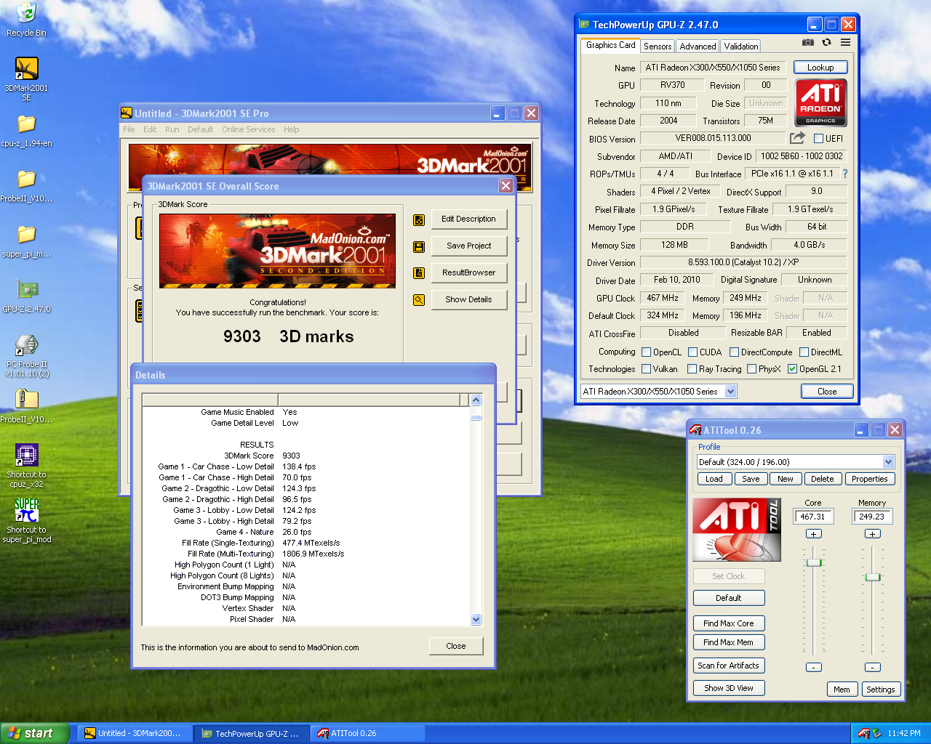Switch to the Validation tab in GPU-Z
Viewport: 931px width, 744px height.
(x=740, y=46)
